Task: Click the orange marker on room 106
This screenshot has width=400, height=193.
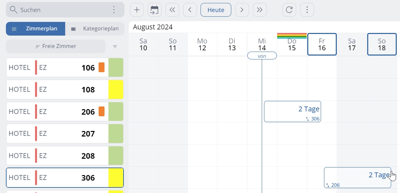Action: [x=102, y=68]
